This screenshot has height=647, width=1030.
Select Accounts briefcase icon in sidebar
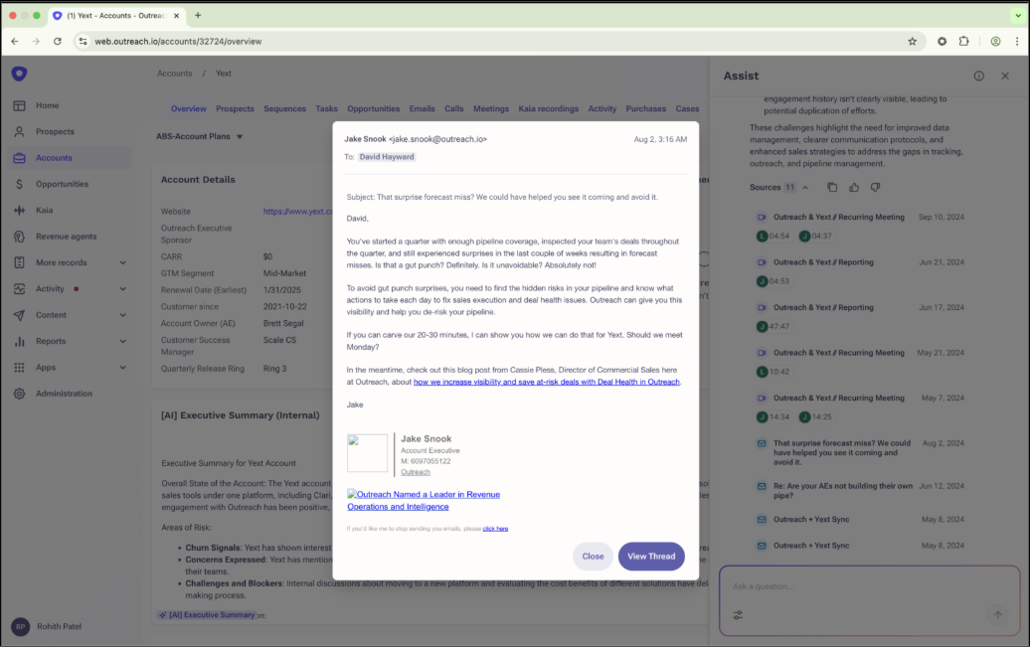(19, 158)
